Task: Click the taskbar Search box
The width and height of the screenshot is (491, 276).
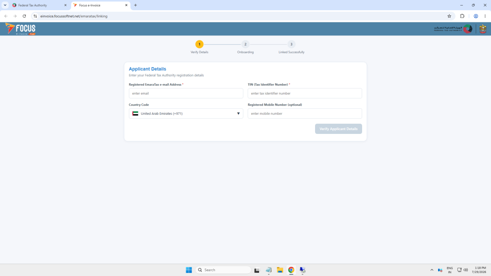Action: (x=223, y=270)
